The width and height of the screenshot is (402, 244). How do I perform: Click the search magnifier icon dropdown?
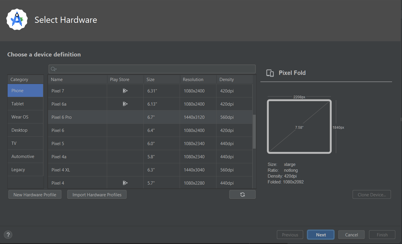tap(54, 69)
